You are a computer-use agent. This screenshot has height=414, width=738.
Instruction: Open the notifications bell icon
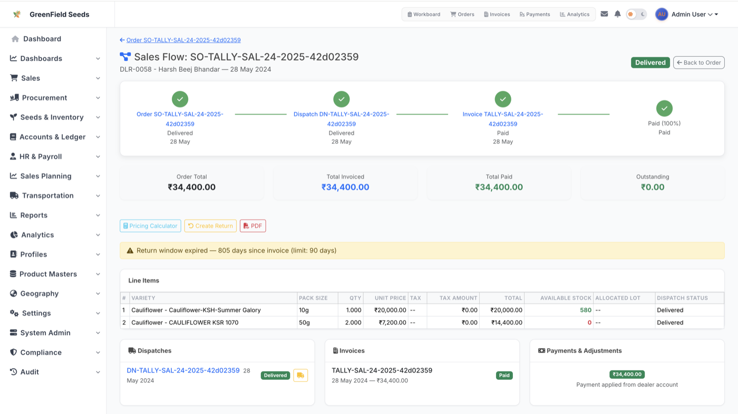click(x=618, y=14)
